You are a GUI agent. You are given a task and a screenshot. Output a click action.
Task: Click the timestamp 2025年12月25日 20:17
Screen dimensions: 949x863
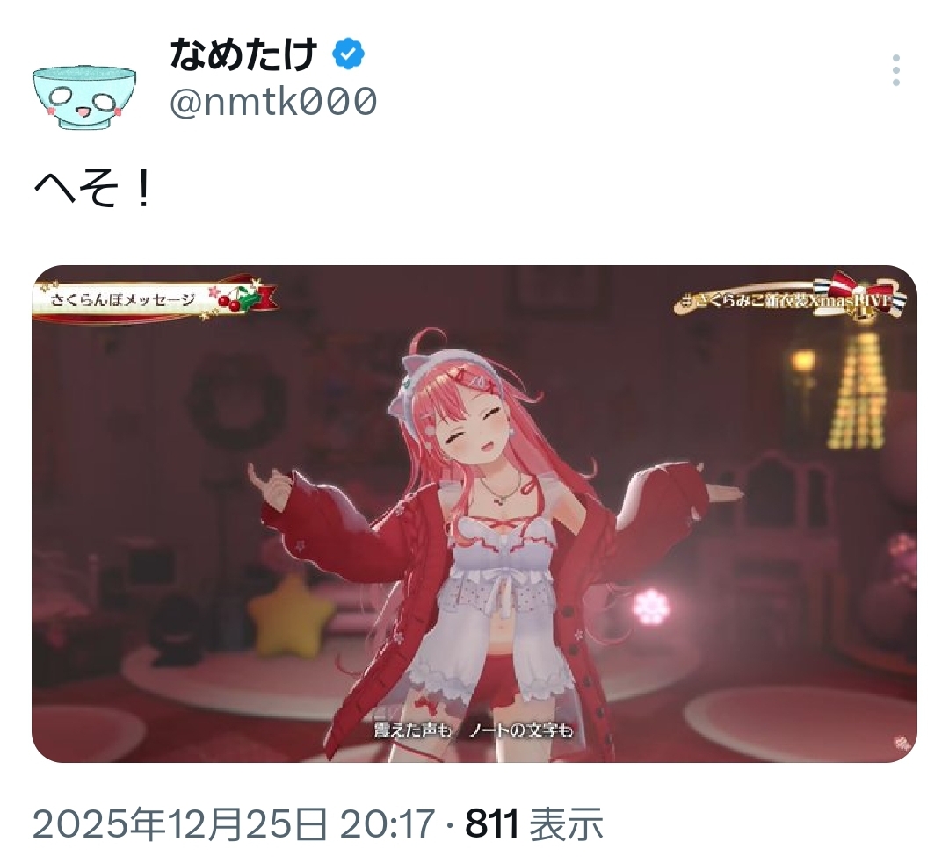click(234, 823)
